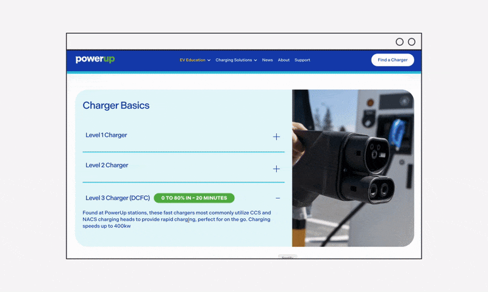Collapse the Level 3 Charger (DCFC) heading
The height and width of the screenshot is (292, 488).
click(x=117, y=198)
